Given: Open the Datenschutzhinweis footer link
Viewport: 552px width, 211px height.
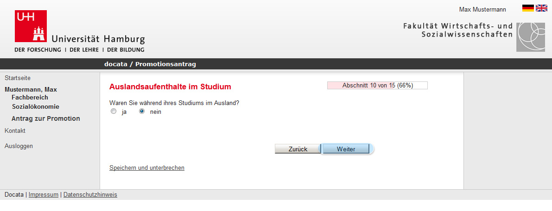Looking at the screenshot, I should pyautogui.click(x=90, y=194).
